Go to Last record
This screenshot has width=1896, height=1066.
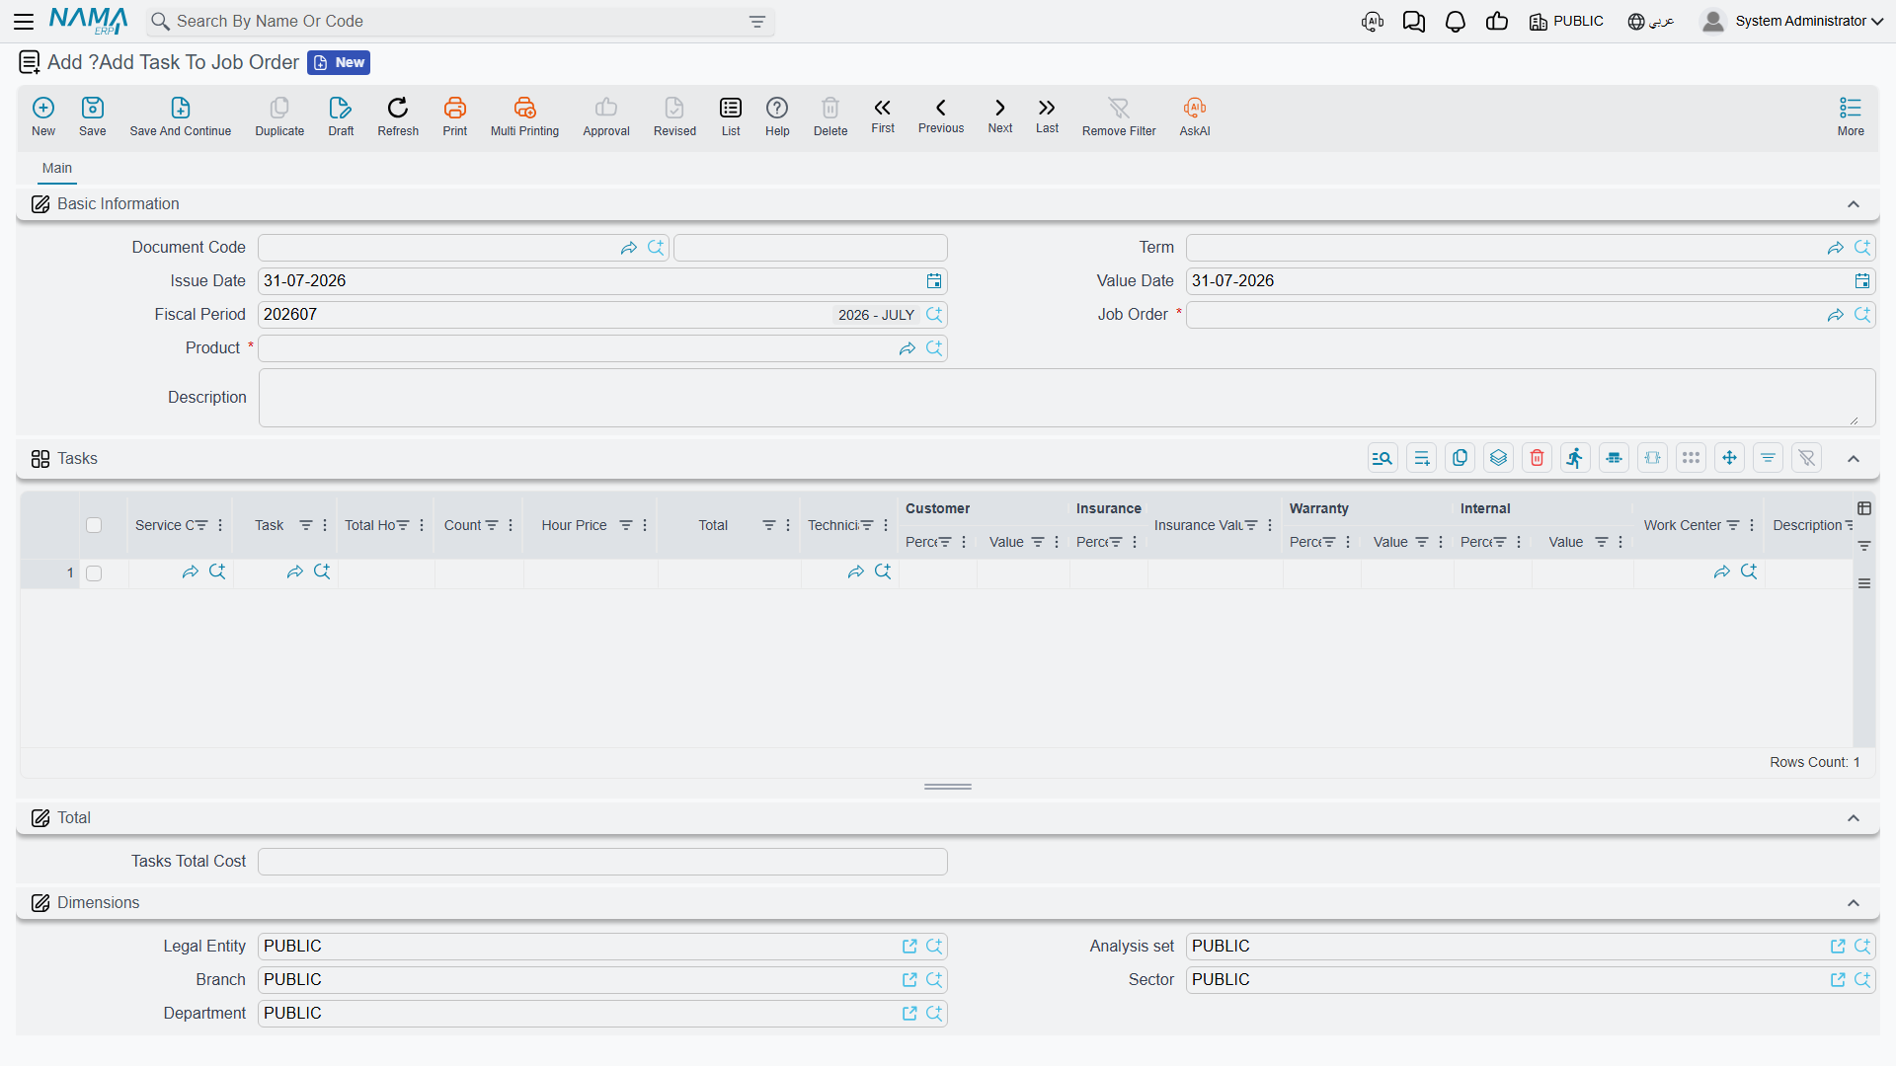point(1047,116)
